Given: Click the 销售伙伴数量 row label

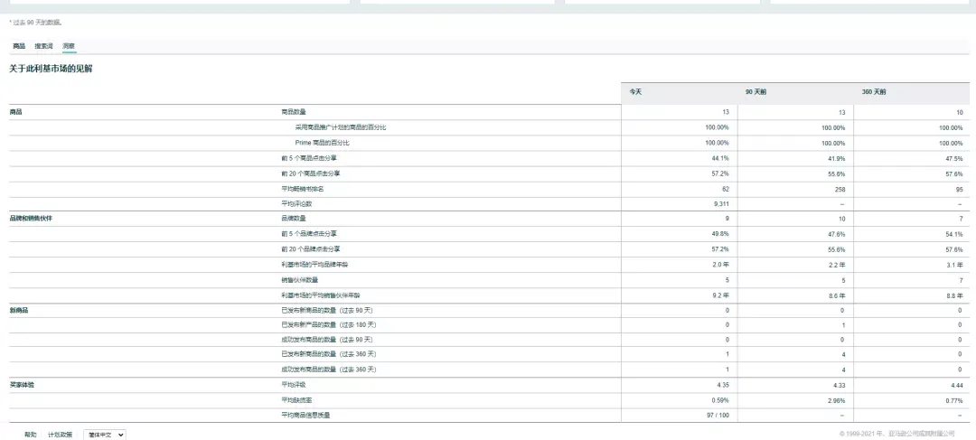Looking at the screenshot, I should coord(300,280).
